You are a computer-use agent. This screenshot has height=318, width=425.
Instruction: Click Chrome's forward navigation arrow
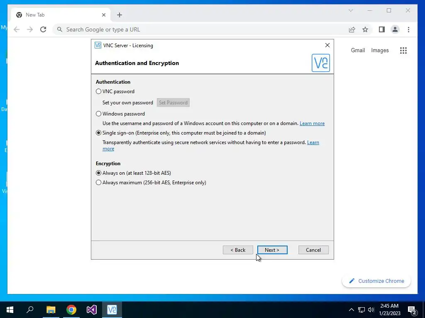[30, 29]
